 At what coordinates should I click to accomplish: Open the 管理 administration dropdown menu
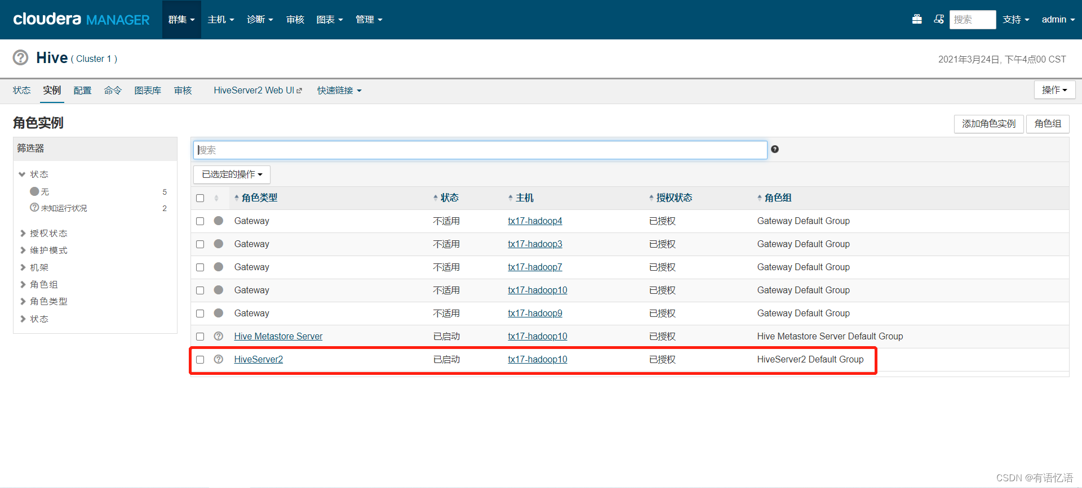coord(369,20)
